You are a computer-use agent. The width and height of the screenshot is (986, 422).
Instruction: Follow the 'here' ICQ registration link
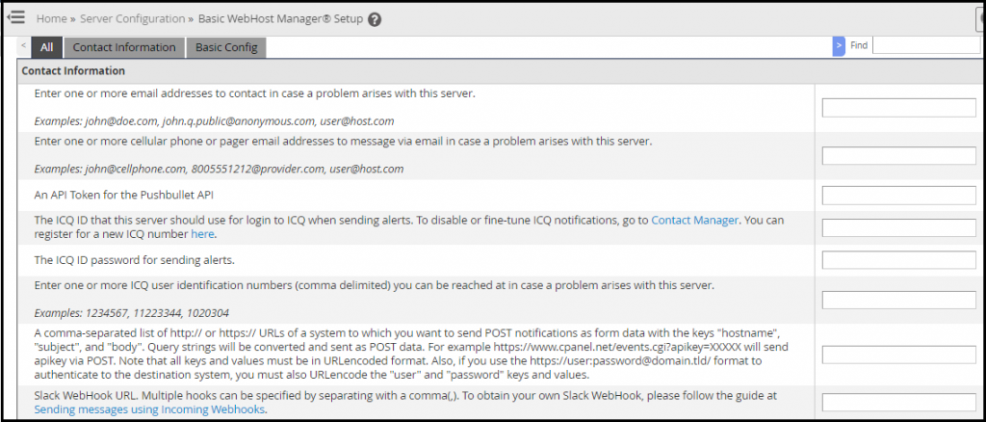[x=202, y=234]
